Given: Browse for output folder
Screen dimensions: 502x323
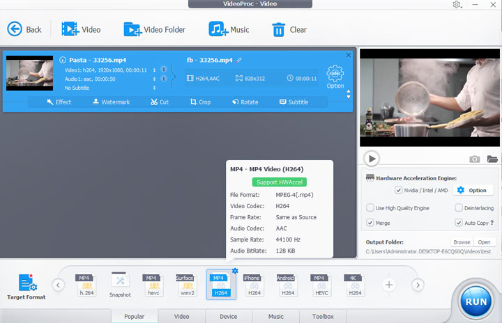Looking at the screenshot, I should 462,242.
